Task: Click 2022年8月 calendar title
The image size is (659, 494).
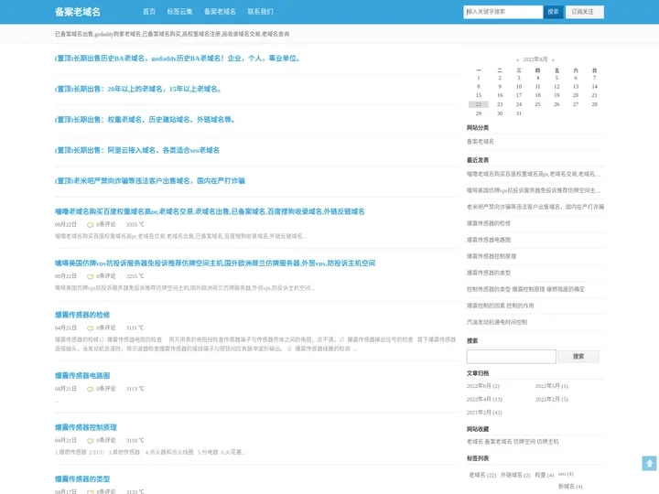Action: (x=535, y=59)
